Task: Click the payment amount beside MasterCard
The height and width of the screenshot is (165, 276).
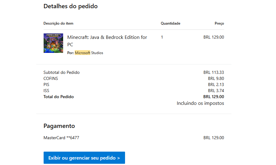Action: point(213,138)
